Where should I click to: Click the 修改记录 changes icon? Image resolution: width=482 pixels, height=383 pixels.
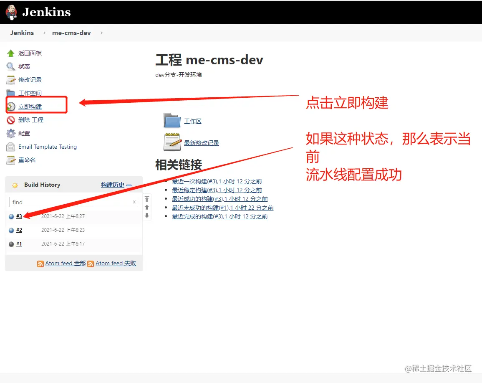coord(10,79)
